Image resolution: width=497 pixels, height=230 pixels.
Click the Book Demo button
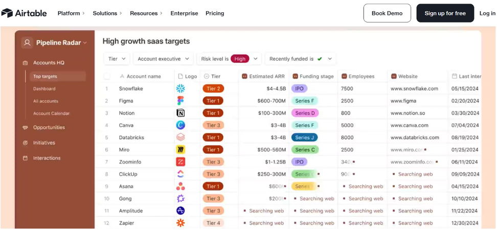pyautogui.click(x=387, y=13)
